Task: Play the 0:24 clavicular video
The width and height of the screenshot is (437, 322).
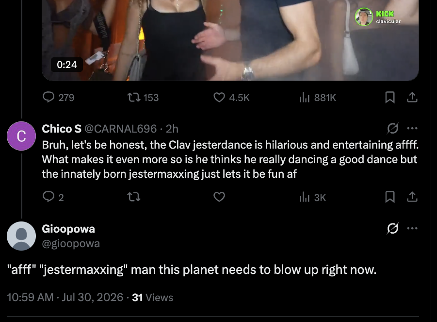Action: tap(230, 40)
